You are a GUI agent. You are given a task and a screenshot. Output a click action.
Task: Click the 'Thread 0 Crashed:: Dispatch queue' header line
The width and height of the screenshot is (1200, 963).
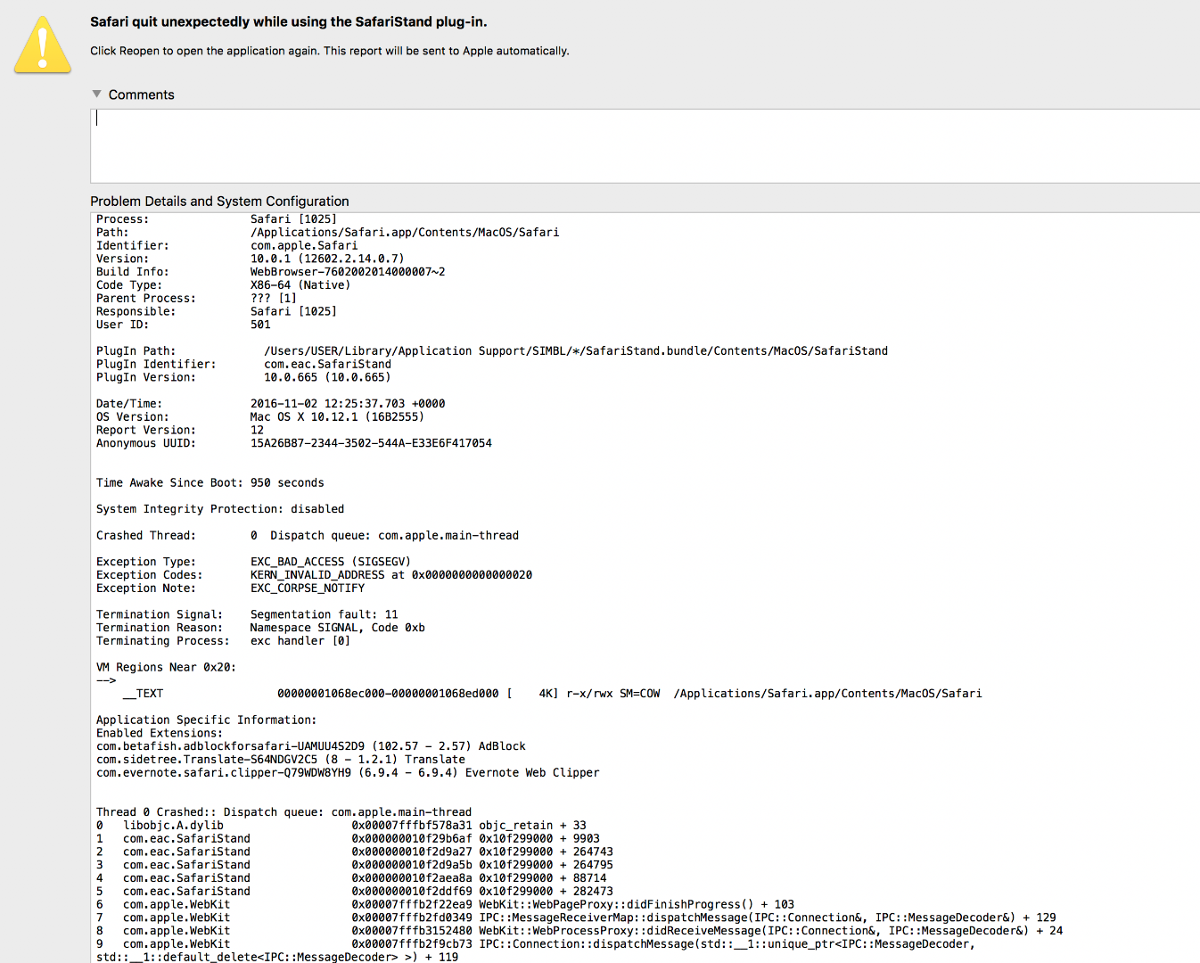click(x=284, y=812)
